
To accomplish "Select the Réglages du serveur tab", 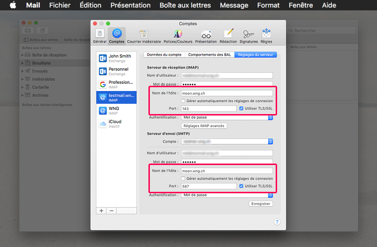I will tap(255, 55).
